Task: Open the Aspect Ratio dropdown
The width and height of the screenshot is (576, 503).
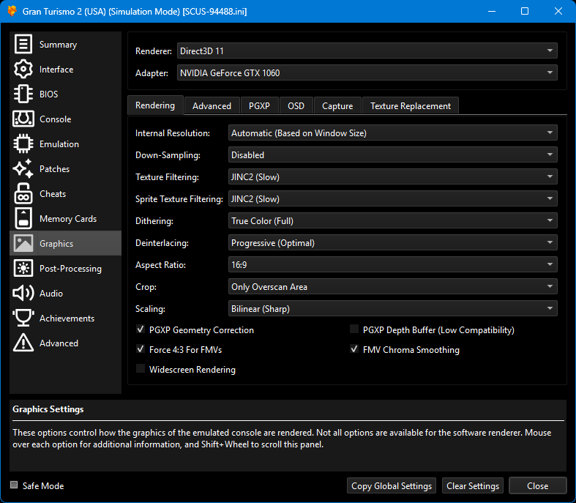Action: tap(393, 265)
